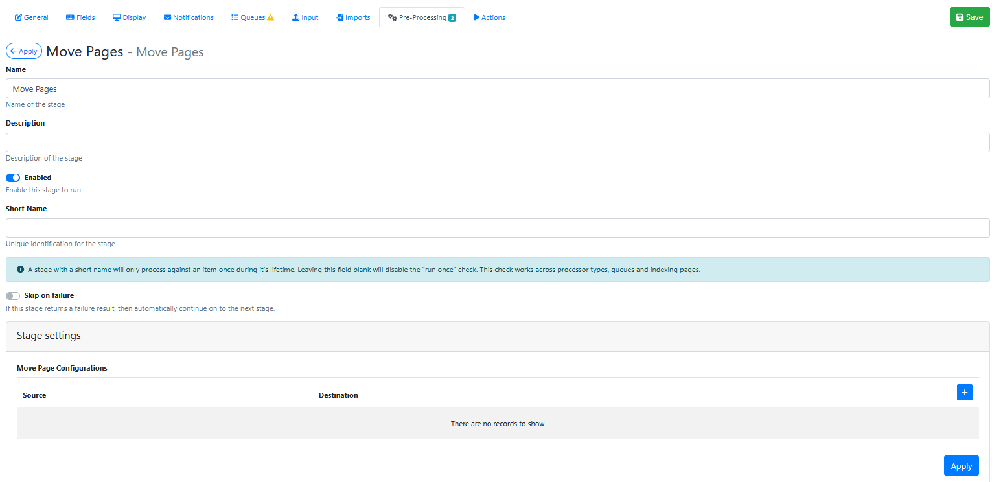Screen dimensions: 992x482
Task: Click the blue Apply button at bottom
Action: 961,466
